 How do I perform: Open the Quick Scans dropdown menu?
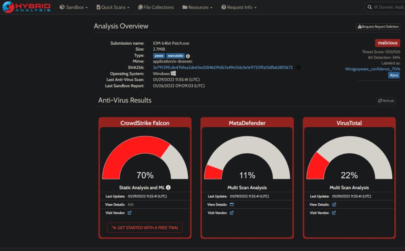click(x=113, y=7)
